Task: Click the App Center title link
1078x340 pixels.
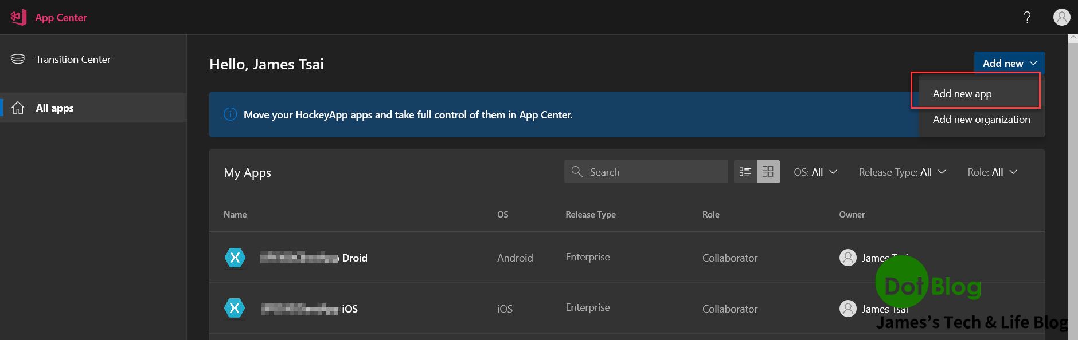Action: [61, 17]
